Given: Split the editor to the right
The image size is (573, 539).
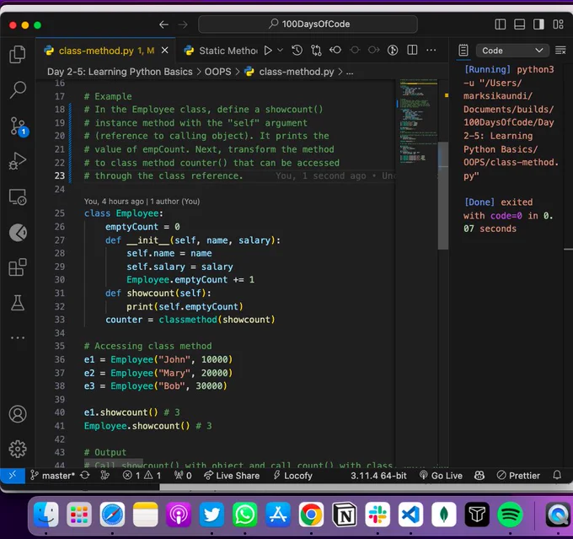Looking at the screenshot, I should tap(412, 50).
